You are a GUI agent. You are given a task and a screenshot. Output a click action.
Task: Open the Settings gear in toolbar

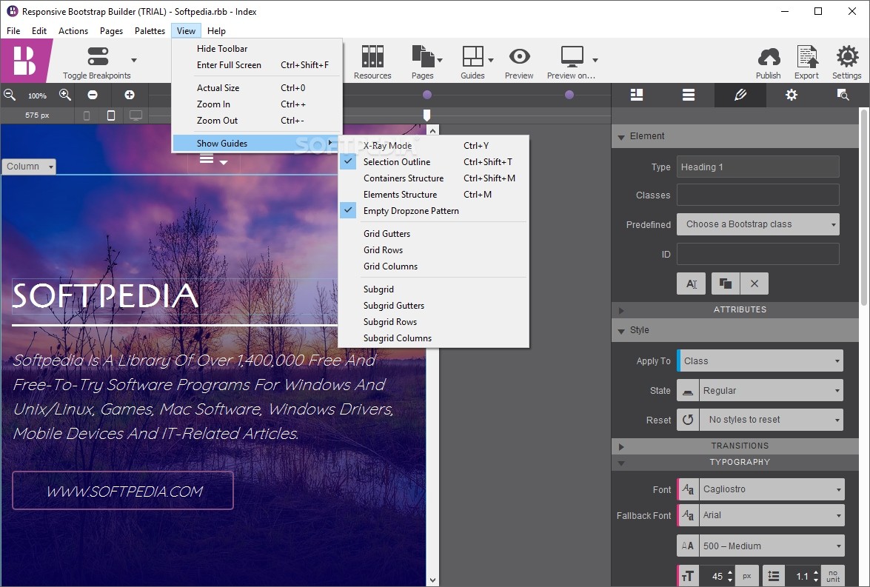pos(846,58)
